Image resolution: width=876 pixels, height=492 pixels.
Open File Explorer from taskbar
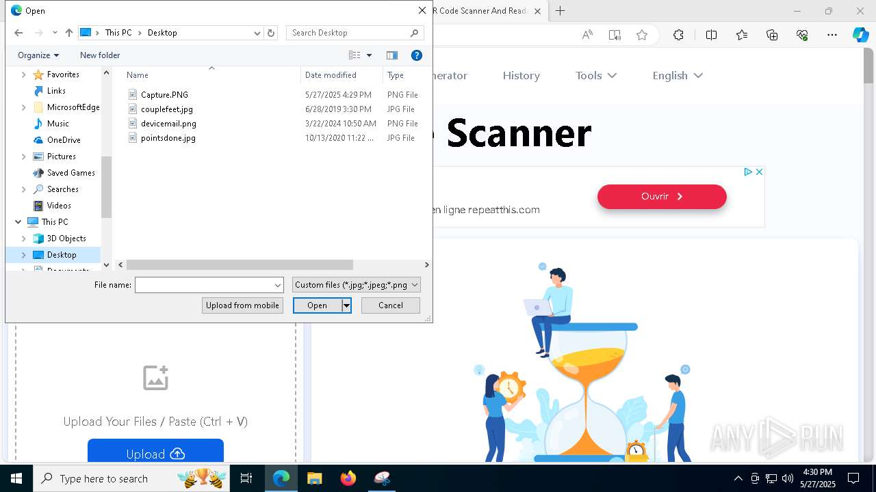[x=314, y=478]
